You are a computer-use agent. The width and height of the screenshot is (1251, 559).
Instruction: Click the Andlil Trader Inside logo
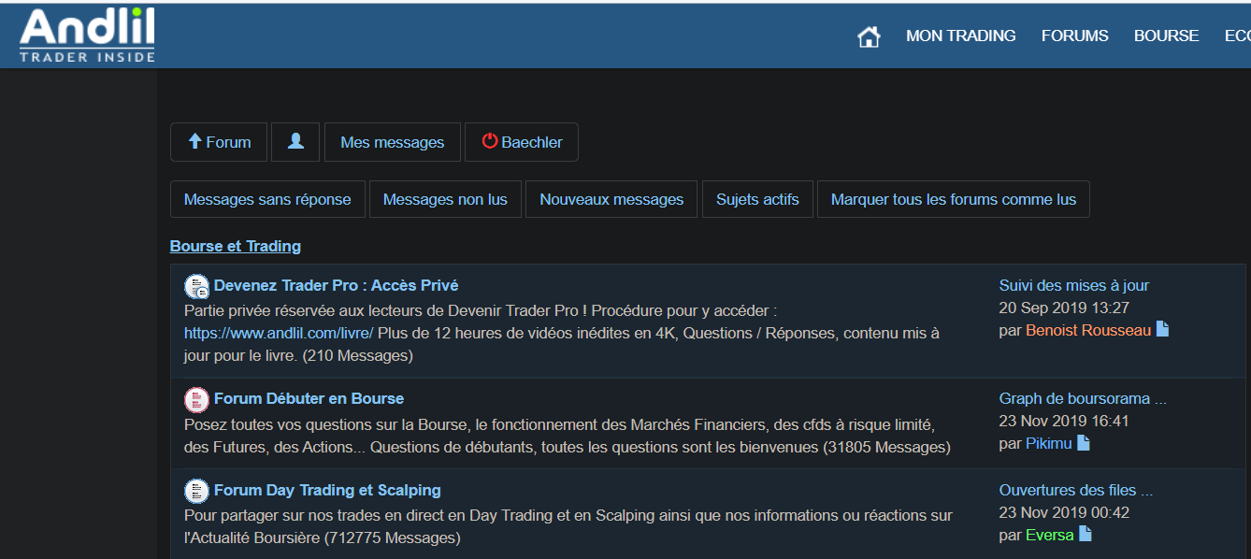pos(88,35)
